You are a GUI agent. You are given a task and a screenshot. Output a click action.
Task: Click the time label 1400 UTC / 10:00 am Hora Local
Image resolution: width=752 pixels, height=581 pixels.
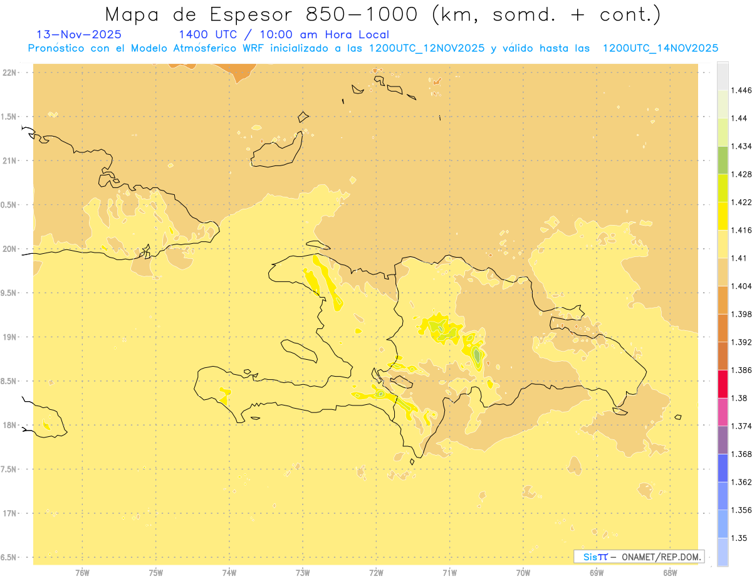click(284, 34)
